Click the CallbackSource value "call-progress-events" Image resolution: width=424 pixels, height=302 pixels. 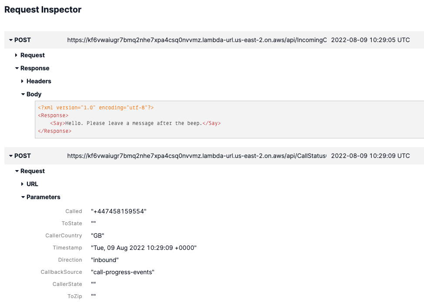point(123,272)
